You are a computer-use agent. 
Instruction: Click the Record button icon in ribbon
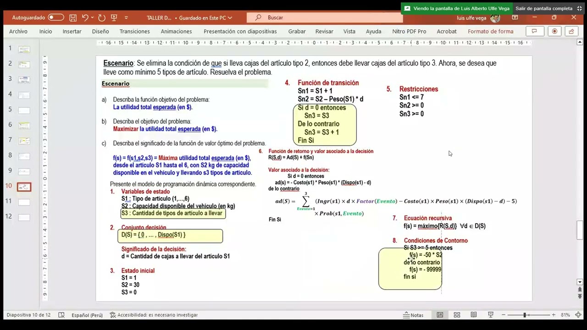pyautogui.click(x=554, y=31)
